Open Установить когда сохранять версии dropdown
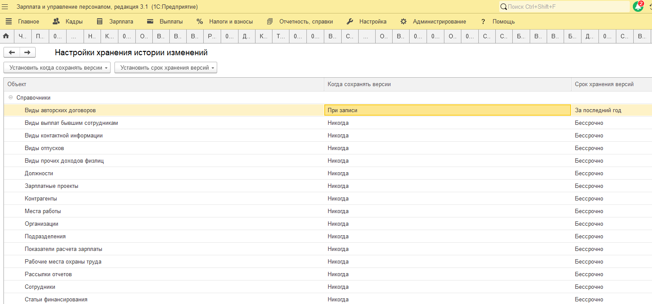This screenshot has width=652, height=304. tap(57, 67)
